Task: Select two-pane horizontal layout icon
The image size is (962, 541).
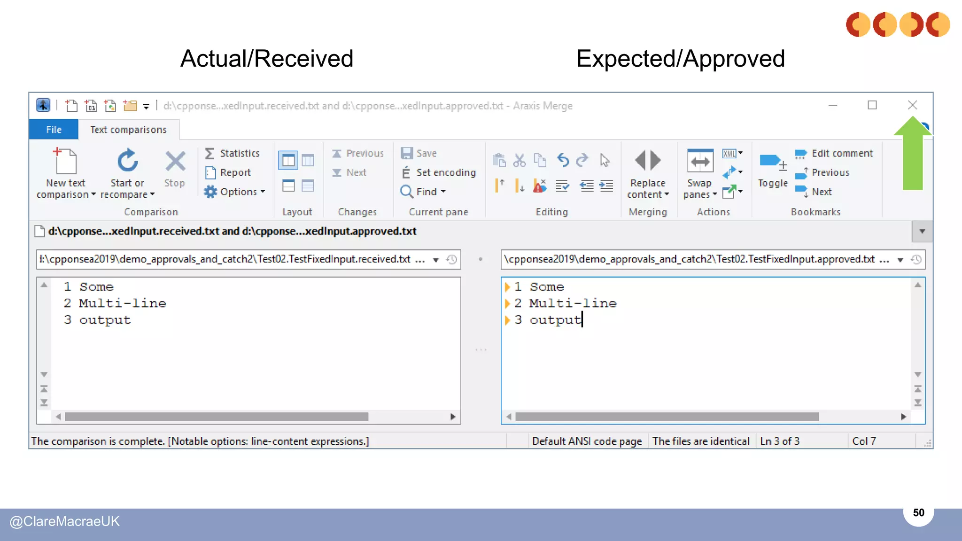Action: point(288,185)
